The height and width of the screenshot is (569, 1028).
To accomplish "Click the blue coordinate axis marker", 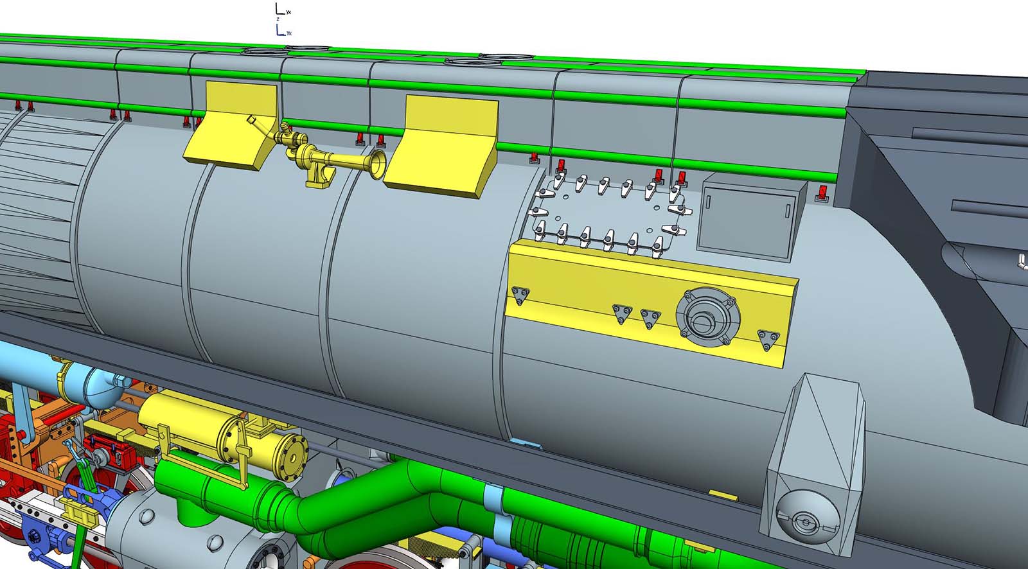I will pos(279,30).
